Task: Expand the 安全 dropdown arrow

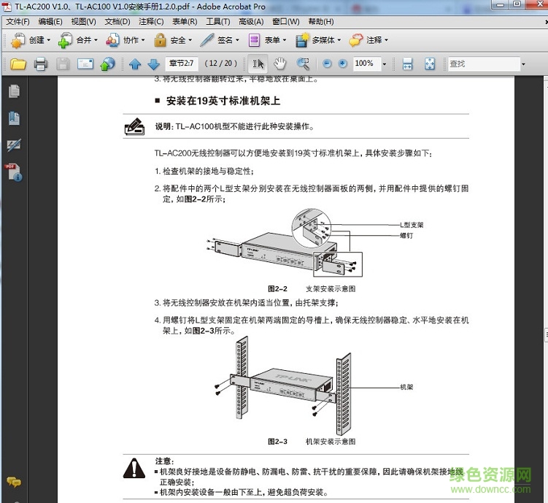Action: click(x=190, y=40)
